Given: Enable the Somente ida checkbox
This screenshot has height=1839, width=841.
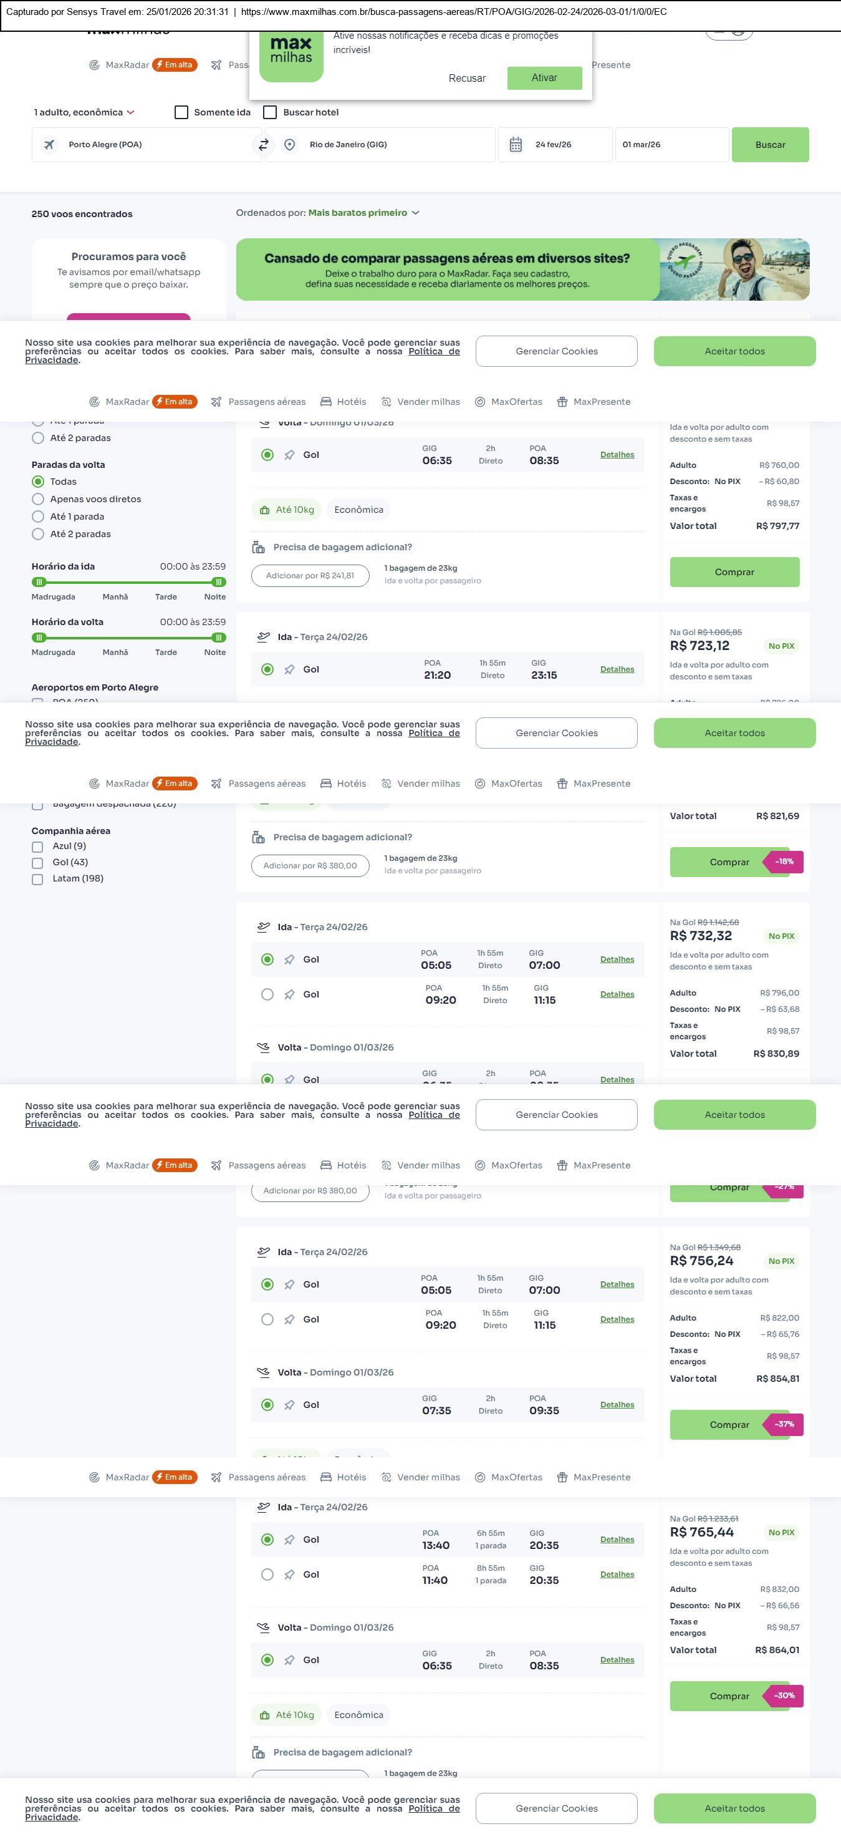Looking at the screenshot, I should coord(182,112).
